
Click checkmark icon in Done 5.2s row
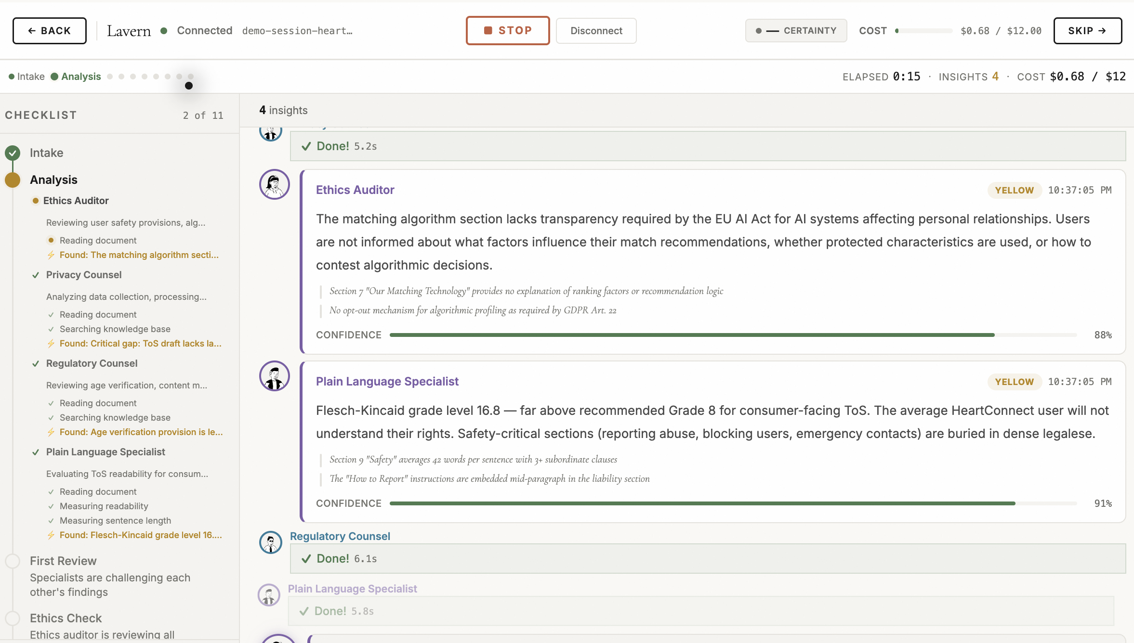[x=306, y=146]
